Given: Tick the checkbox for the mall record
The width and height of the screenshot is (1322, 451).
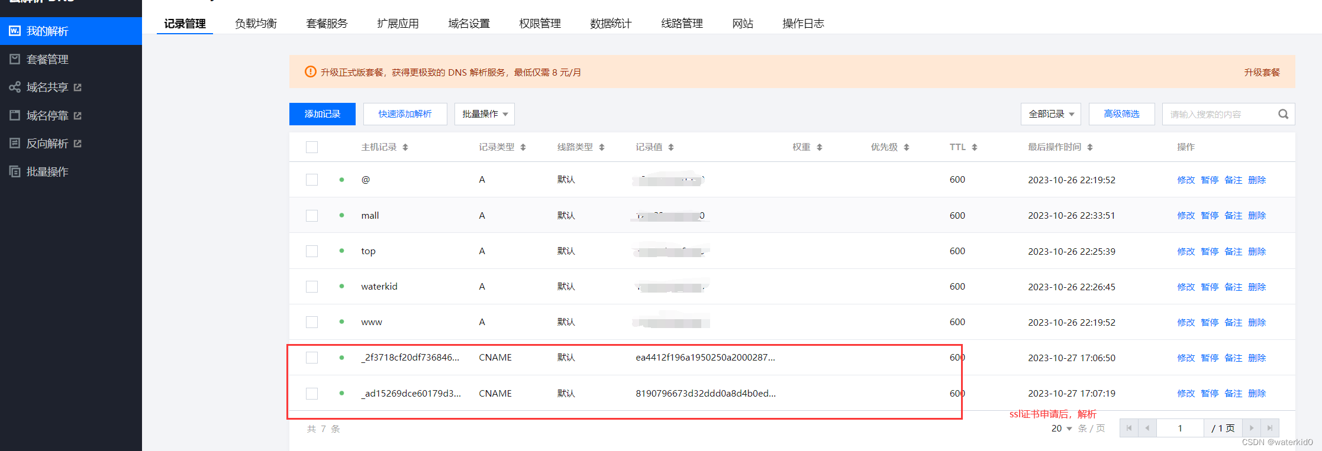Looking at the screenshot, I should tap(312, 216).
